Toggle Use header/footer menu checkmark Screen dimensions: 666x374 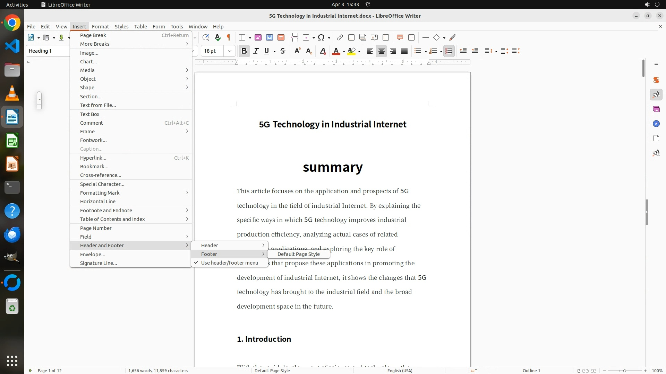click(x=229, y=263)
